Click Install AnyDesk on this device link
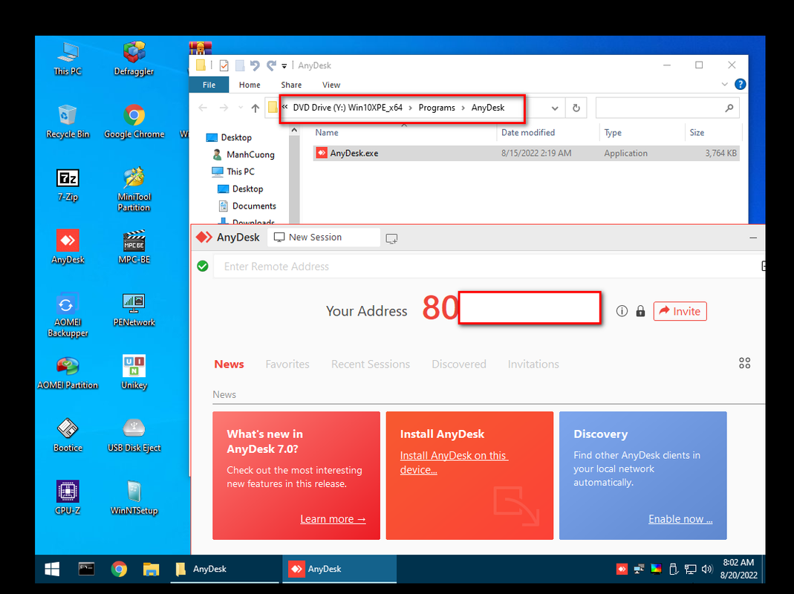794x594 pixels. click(x=454, y=463)
